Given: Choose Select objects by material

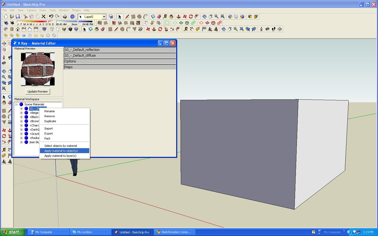Looking at the screenshot, I should pyautogui.click(x=65, y=146).
